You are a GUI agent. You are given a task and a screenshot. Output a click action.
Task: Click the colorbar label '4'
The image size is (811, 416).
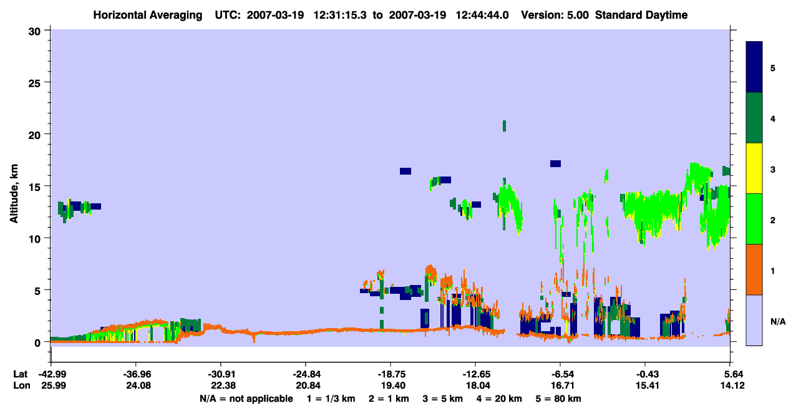point(772,118)
